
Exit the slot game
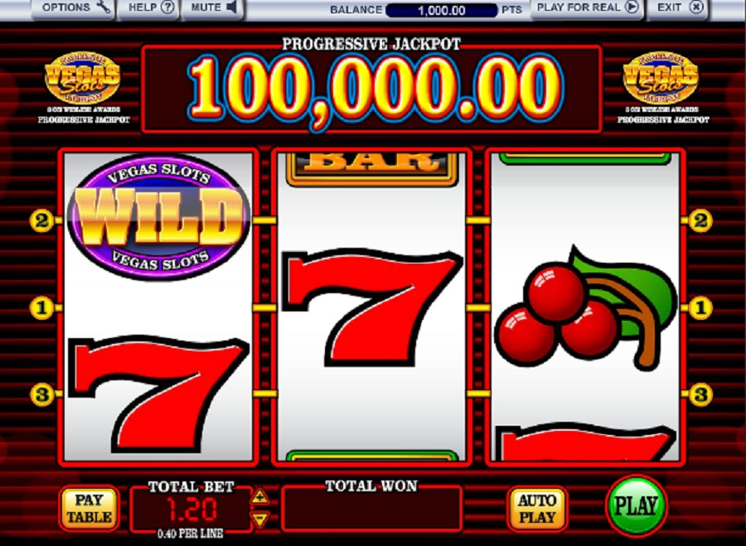click(x=677, y=8)
